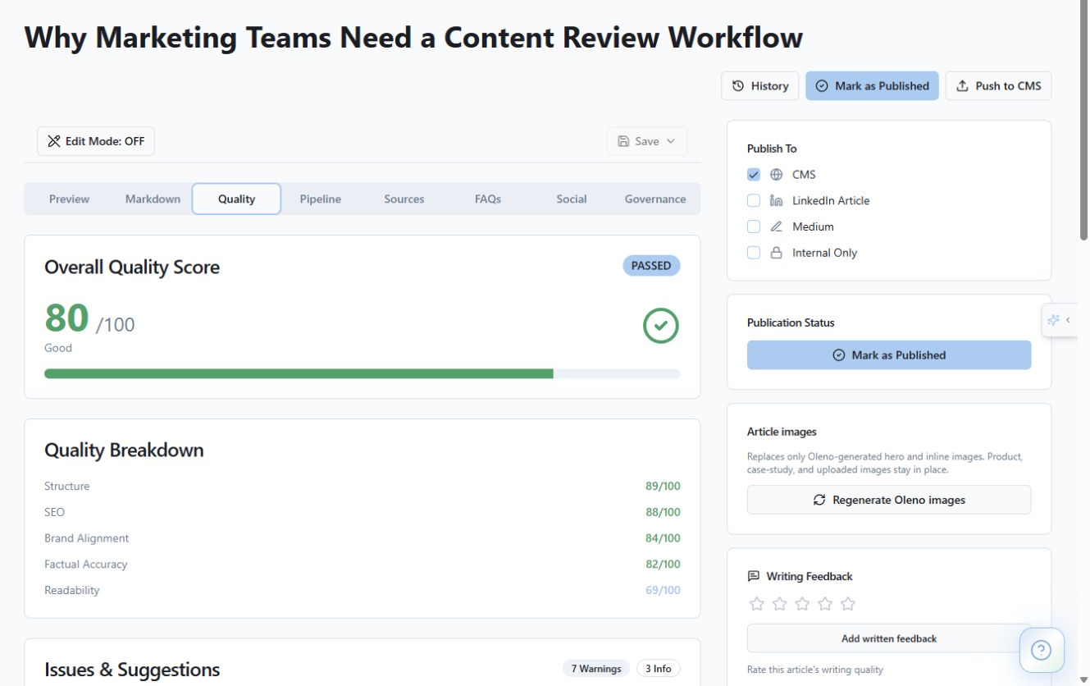Click the Save chevron arrow

(x=671, y=141)
